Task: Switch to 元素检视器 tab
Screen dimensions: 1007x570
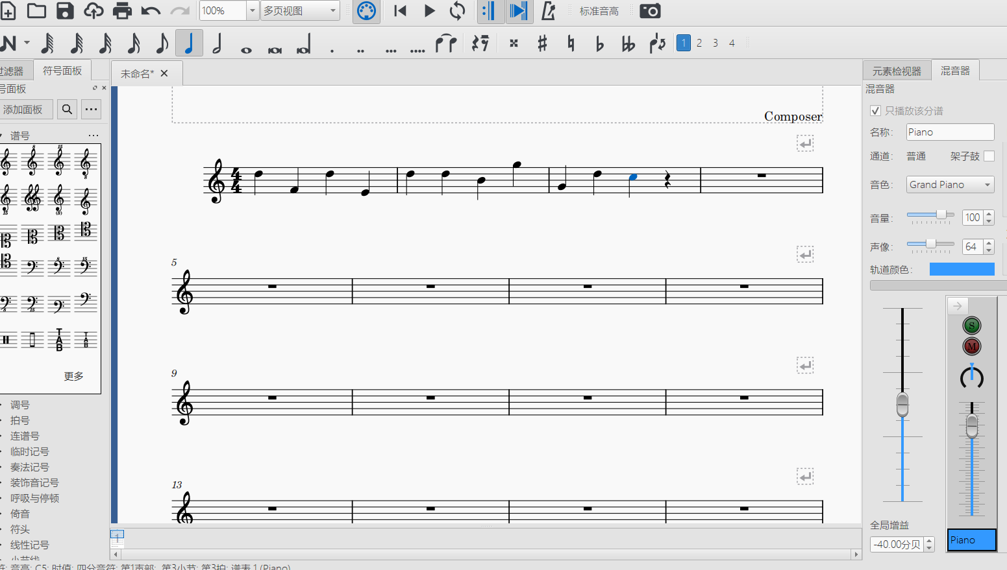Action: pos(897,71)
